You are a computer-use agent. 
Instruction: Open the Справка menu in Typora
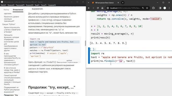[52, 5]
